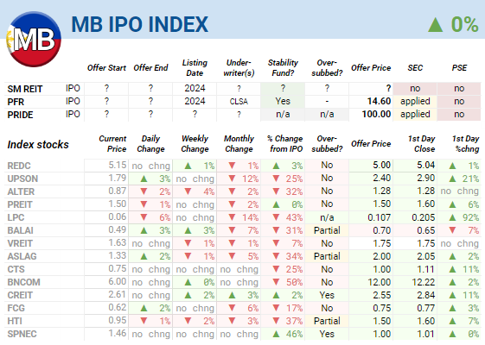Click LPC's 43% change from IPO
This screenshot has height=345, width=485.
[x=294, y=218]
